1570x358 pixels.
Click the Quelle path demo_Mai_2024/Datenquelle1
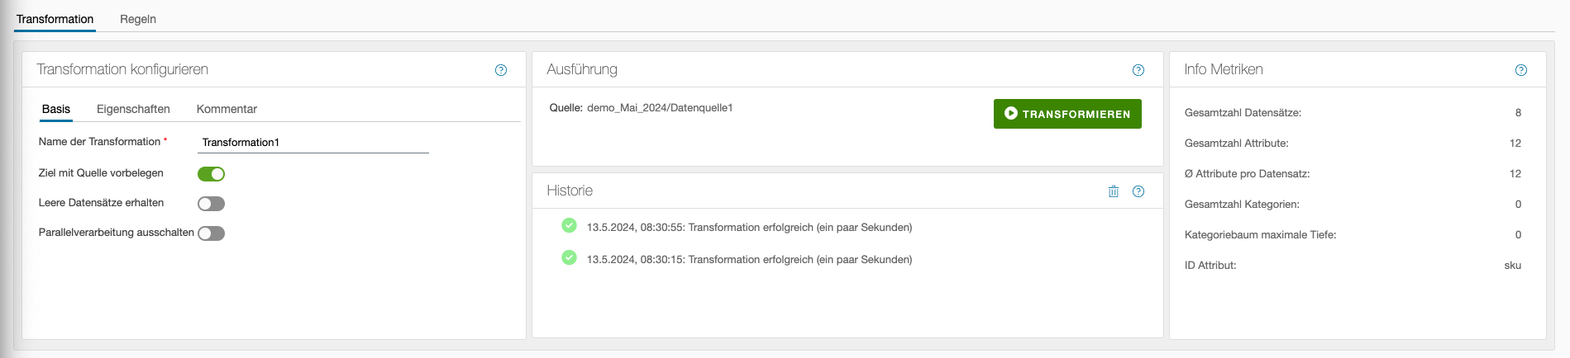coord(660,108)
